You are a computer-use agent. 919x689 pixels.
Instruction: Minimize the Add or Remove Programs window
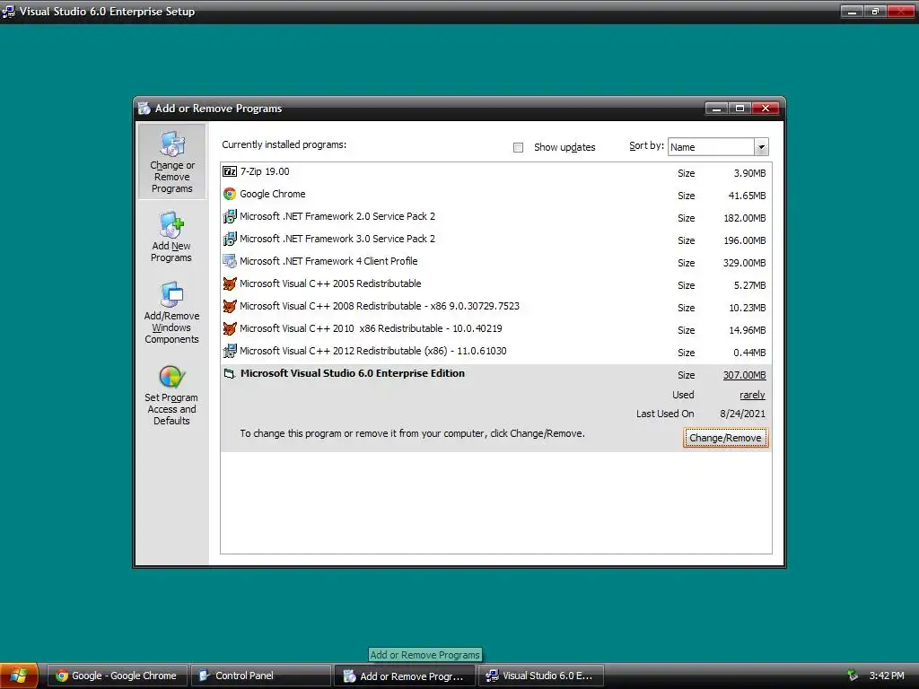[x=716, y=109]
